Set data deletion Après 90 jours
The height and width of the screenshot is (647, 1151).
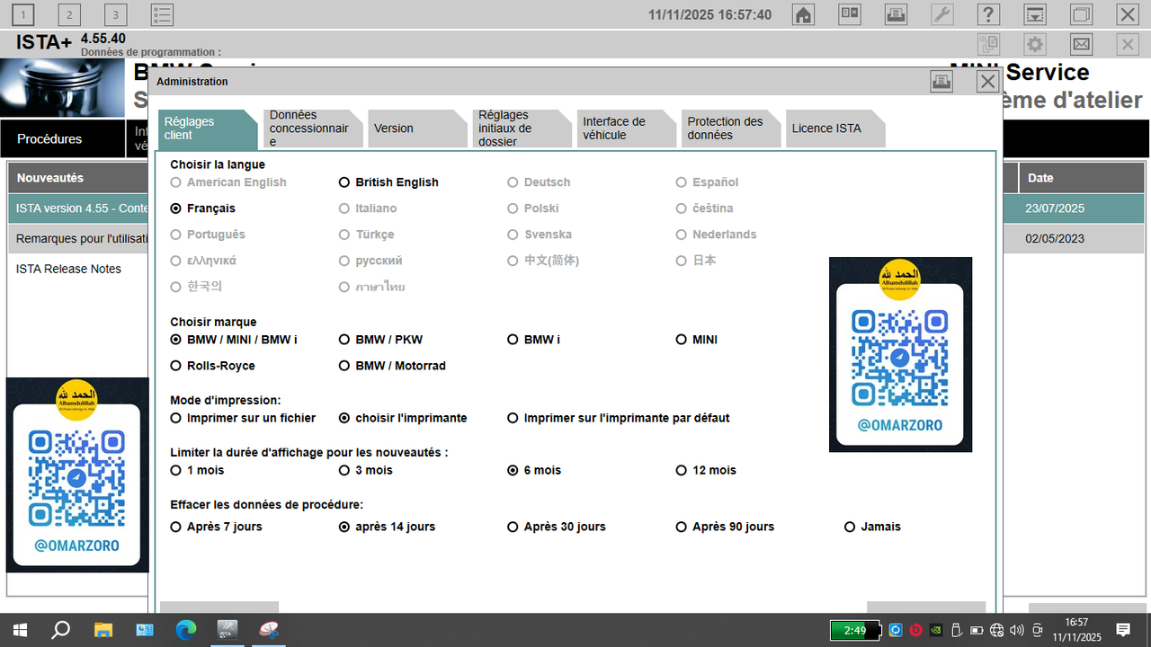point(725,527)
